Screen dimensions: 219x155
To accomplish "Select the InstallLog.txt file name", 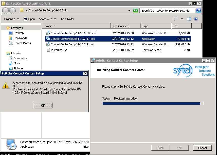I will coord(59,50).
